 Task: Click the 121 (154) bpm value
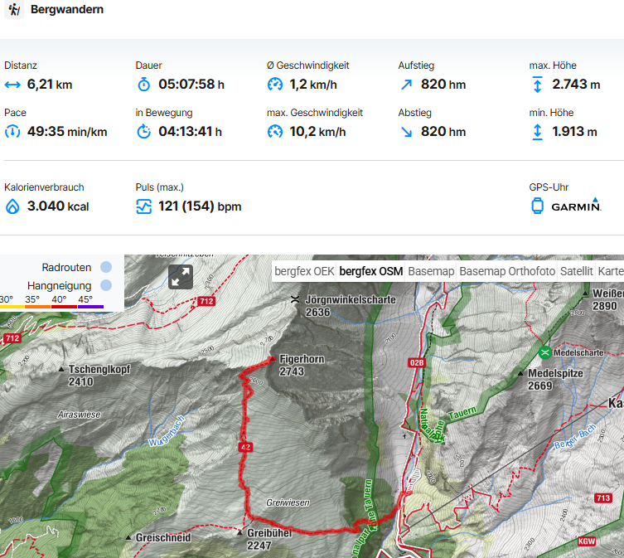[200, 206]
